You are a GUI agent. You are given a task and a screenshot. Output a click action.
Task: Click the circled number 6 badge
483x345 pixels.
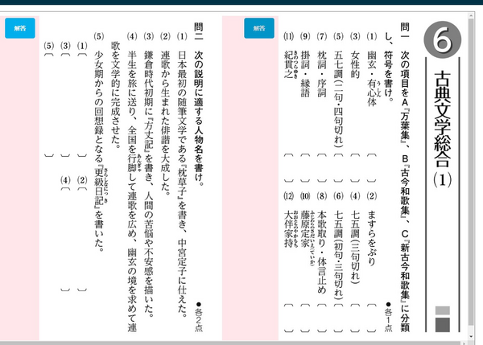click(x=442, y=39)
